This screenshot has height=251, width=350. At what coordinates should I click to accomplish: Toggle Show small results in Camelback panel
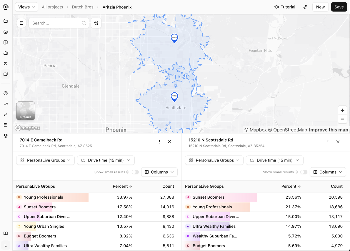(135, 172)
